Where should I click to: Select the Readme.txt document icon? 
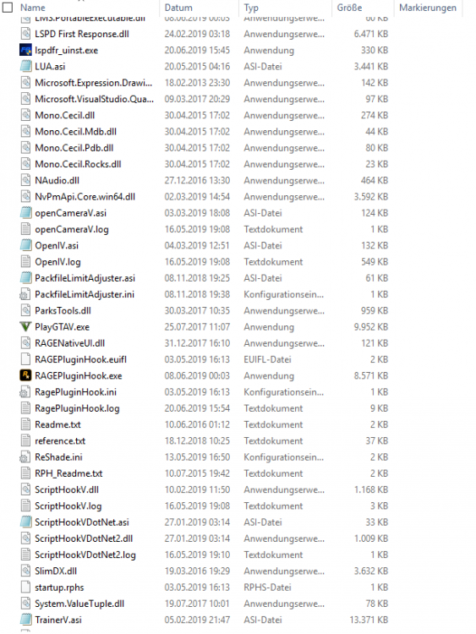(x=25, y=424)
